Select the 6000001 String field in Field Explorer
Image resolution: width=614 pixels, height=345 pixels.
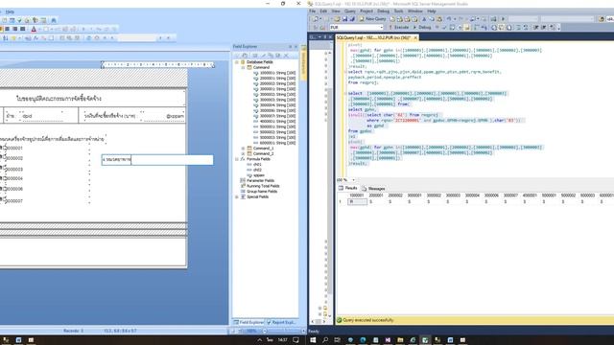tap(274, 143)
